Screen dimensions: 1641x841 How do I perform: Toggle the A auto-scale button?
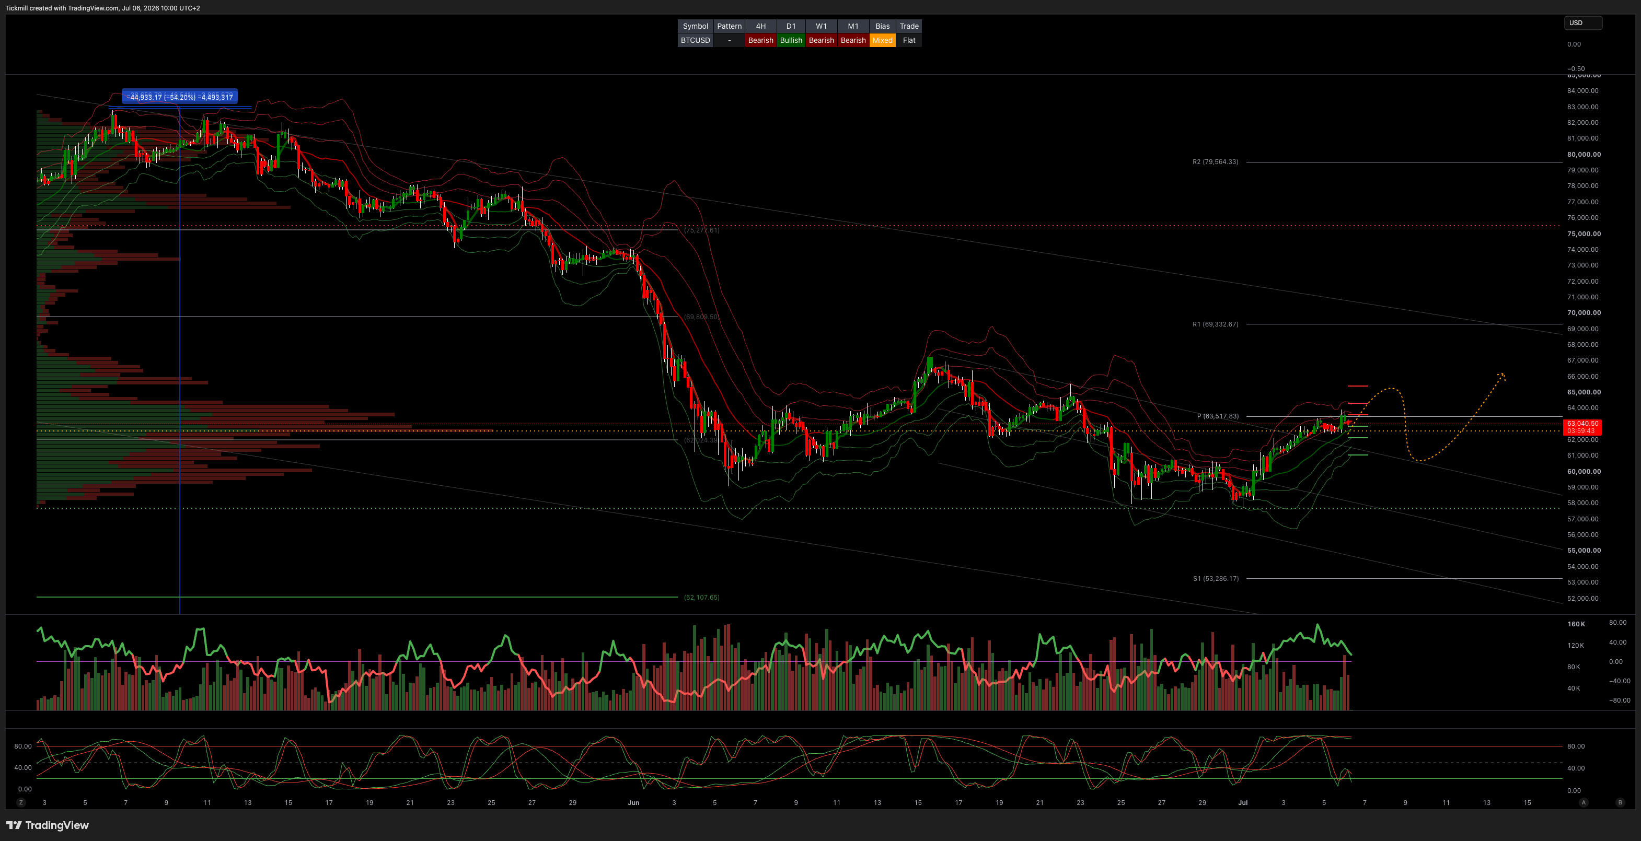pyautogui.click(x=1584, y=802)
